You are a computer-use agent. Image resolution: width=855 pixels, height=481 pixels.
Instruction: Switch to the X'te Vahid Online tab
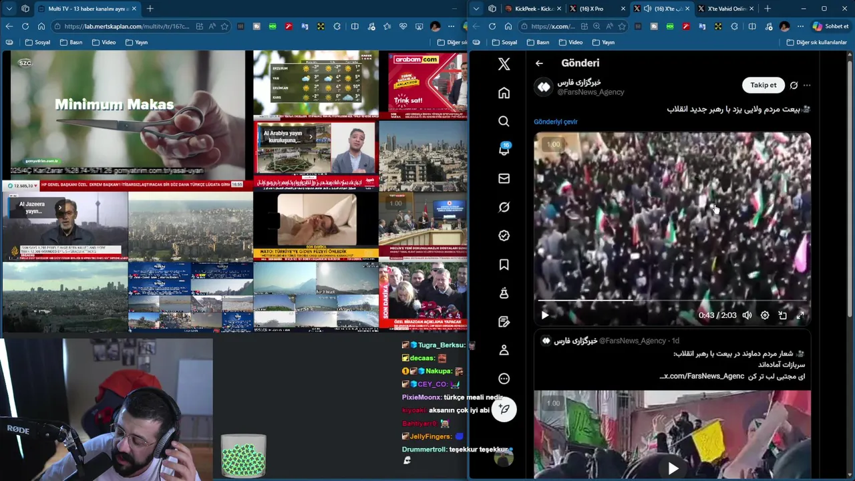point(727,9)
